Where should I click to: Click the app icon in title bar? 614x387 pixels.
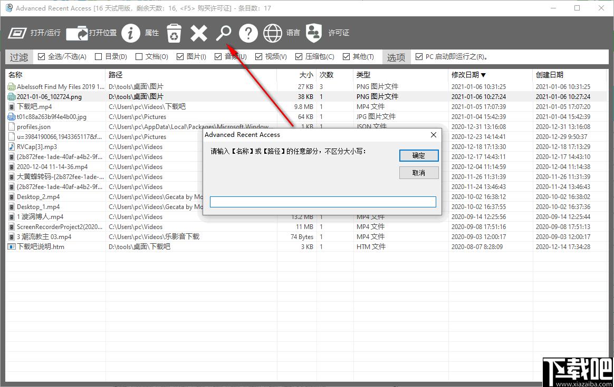click(x=8, y=8)
